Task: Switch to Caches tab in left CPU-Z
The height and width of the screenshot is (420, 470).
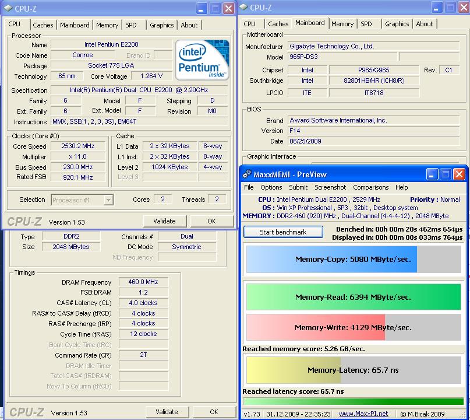Action: point(43,25)
